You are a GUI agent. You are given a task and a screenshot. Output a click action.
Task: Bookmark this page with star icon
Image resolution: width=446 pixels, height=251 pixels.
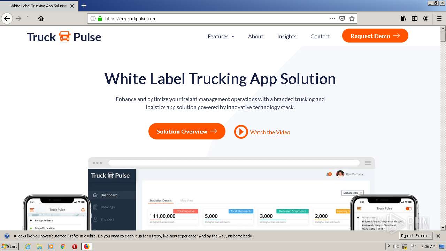click(352, 18)
